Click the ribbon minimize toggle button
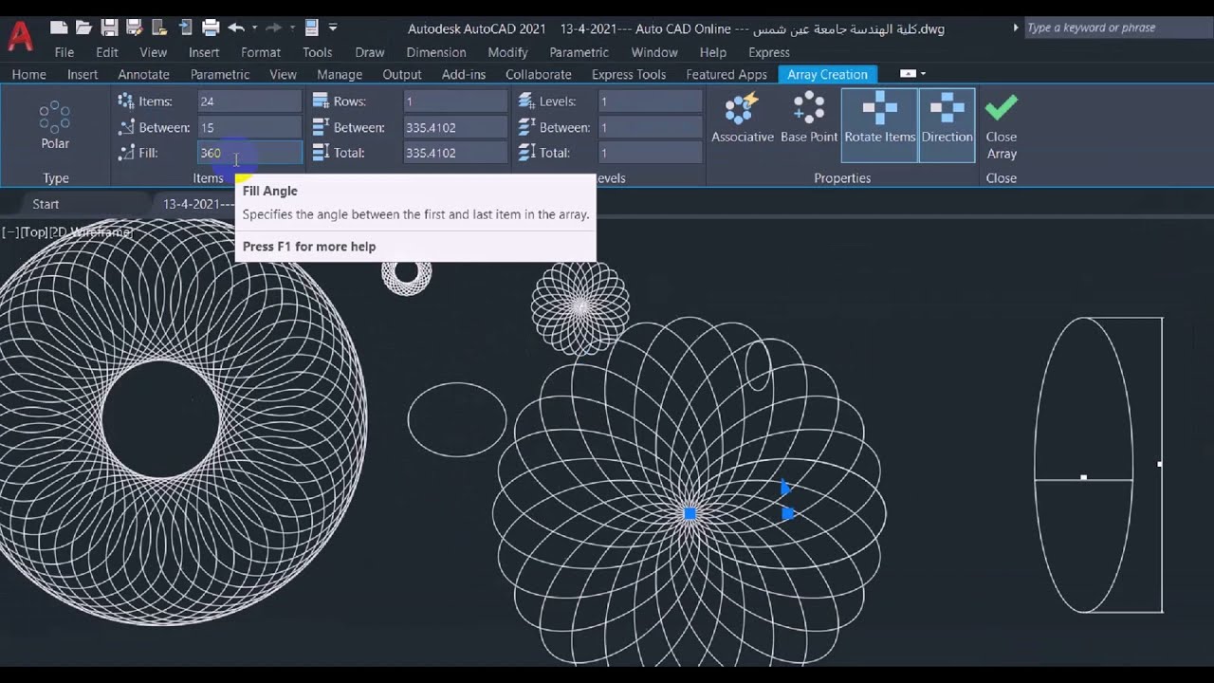This screenshot has height=683, width=1214. pos(908,74)
